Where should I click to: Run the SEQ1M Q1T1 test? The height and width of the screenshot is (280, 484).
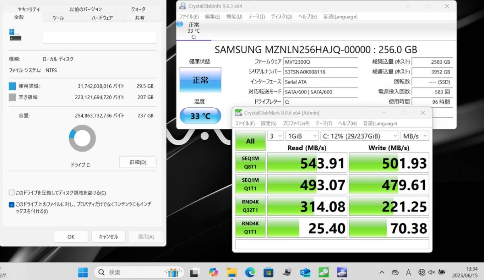click(x=250, y=184)
